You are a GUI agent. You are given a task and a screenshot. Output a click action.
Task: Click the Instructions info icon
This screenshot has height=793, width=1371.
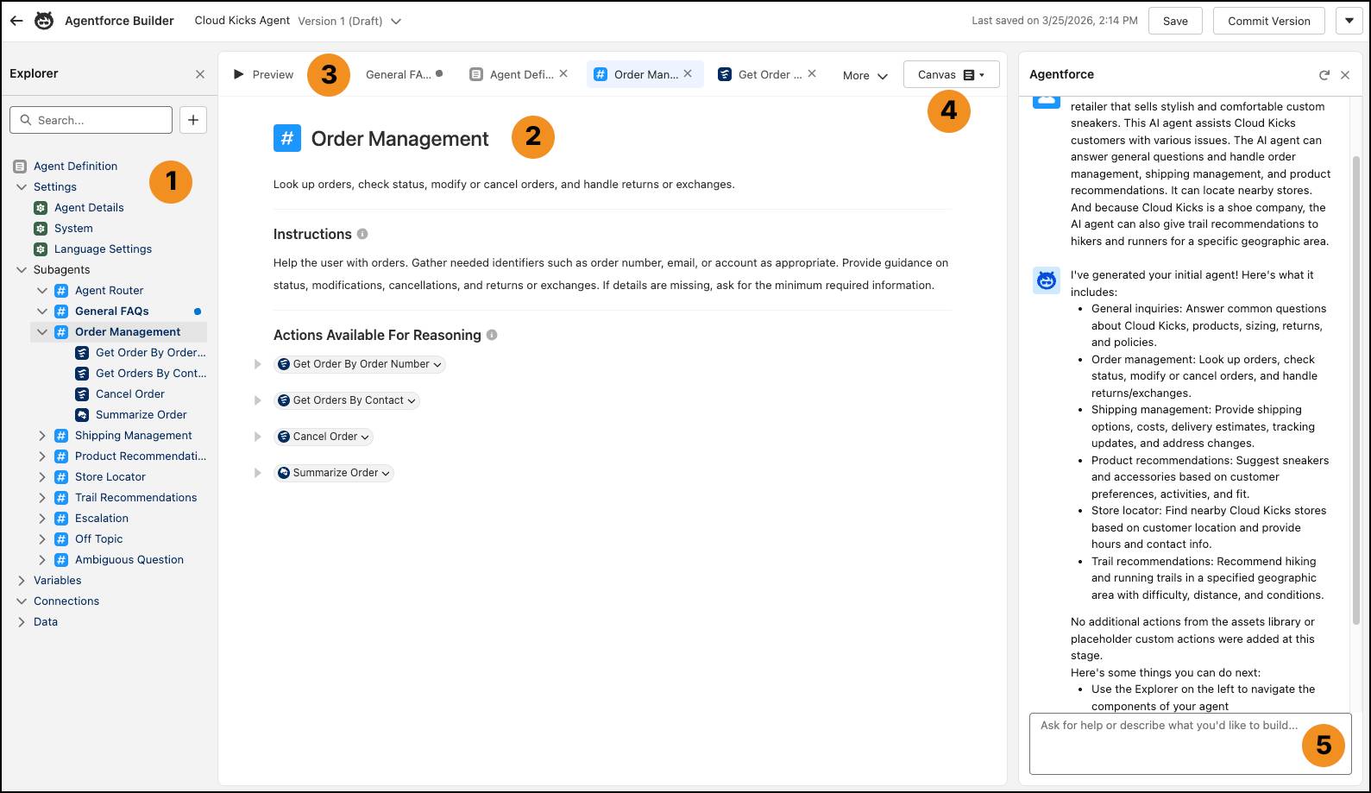point(362,234)
